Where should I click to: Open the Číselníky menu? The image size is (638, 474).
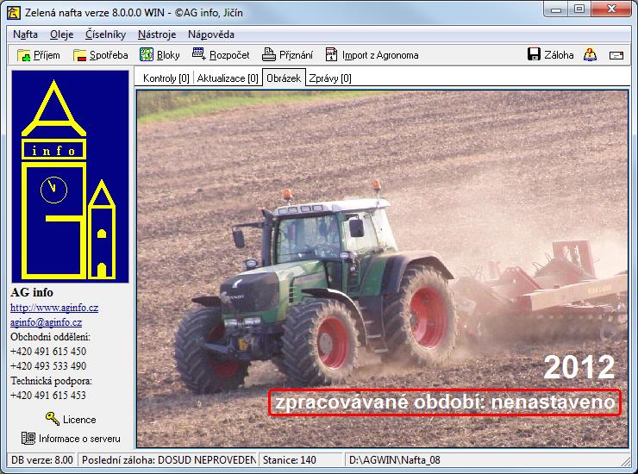click(105, 34)
